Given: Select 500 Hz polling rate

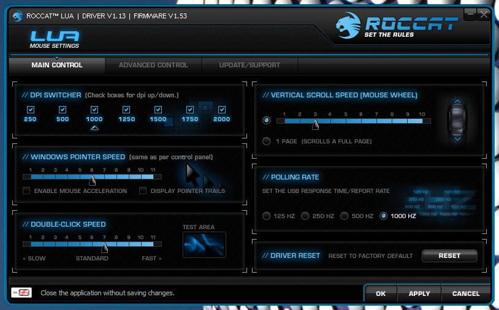Looking at the screenshot, I should 345,216.
